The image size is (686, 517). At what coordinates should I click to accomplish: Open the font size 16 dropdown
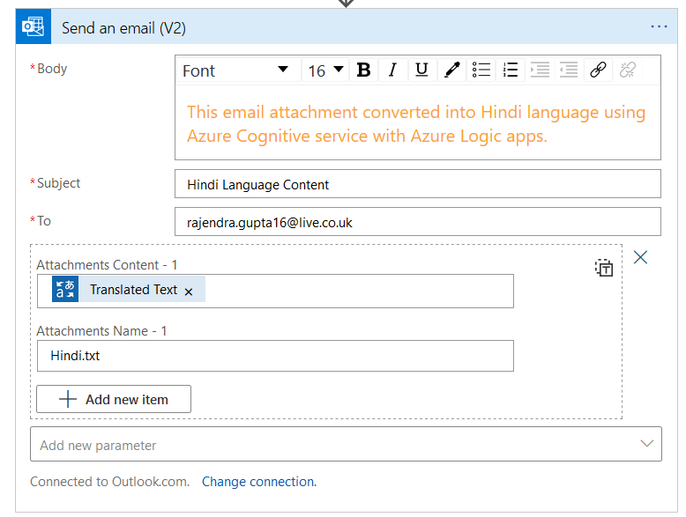click(325, 70)
